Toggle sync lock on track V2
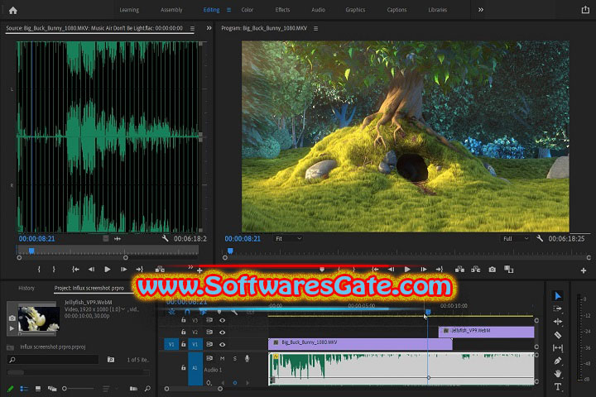This screenshot has height=397, width=596. click(209, 332)
